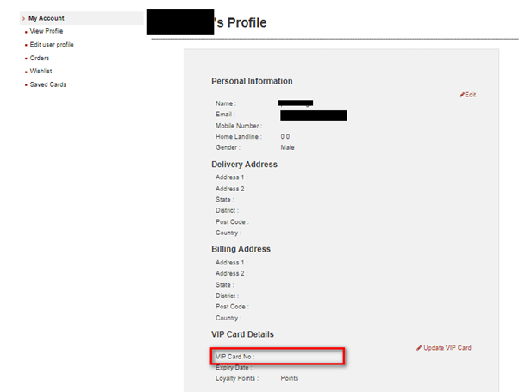Click the pencil icon beside Edit
Image resolution: width=519 pixels, height=392 pixels.
point(462,95)
